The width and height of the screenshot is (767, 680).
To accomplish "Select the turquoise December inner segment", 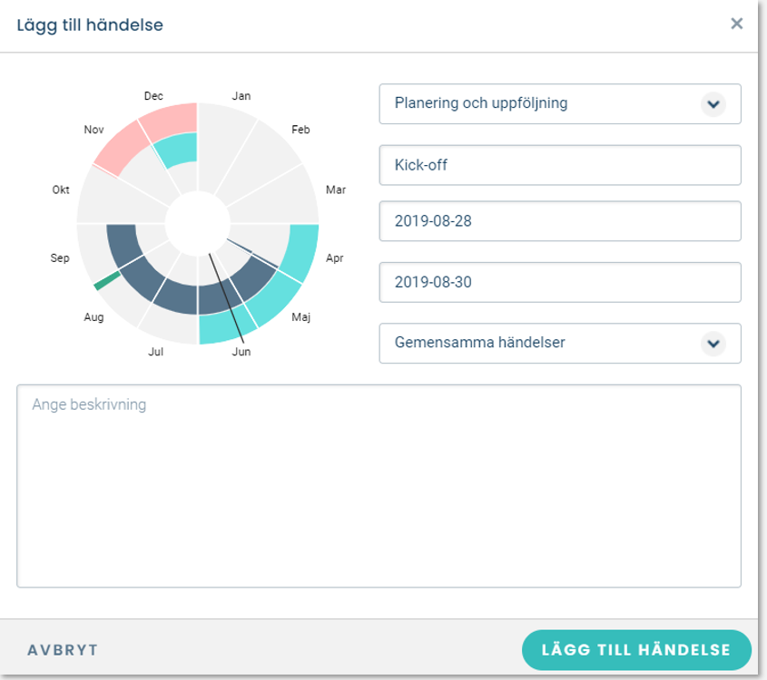I will (178, 149).
